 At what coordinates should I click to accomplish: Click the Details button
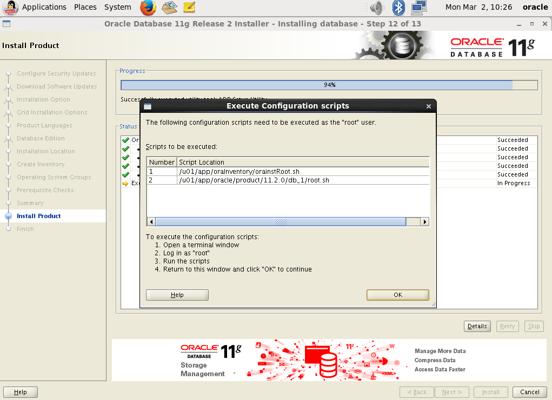[477, 326]
